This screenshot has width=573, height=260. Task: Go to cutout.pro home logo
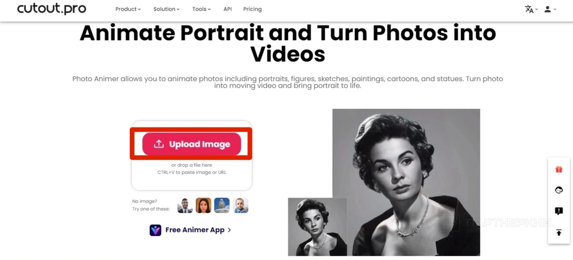[52, 9]
